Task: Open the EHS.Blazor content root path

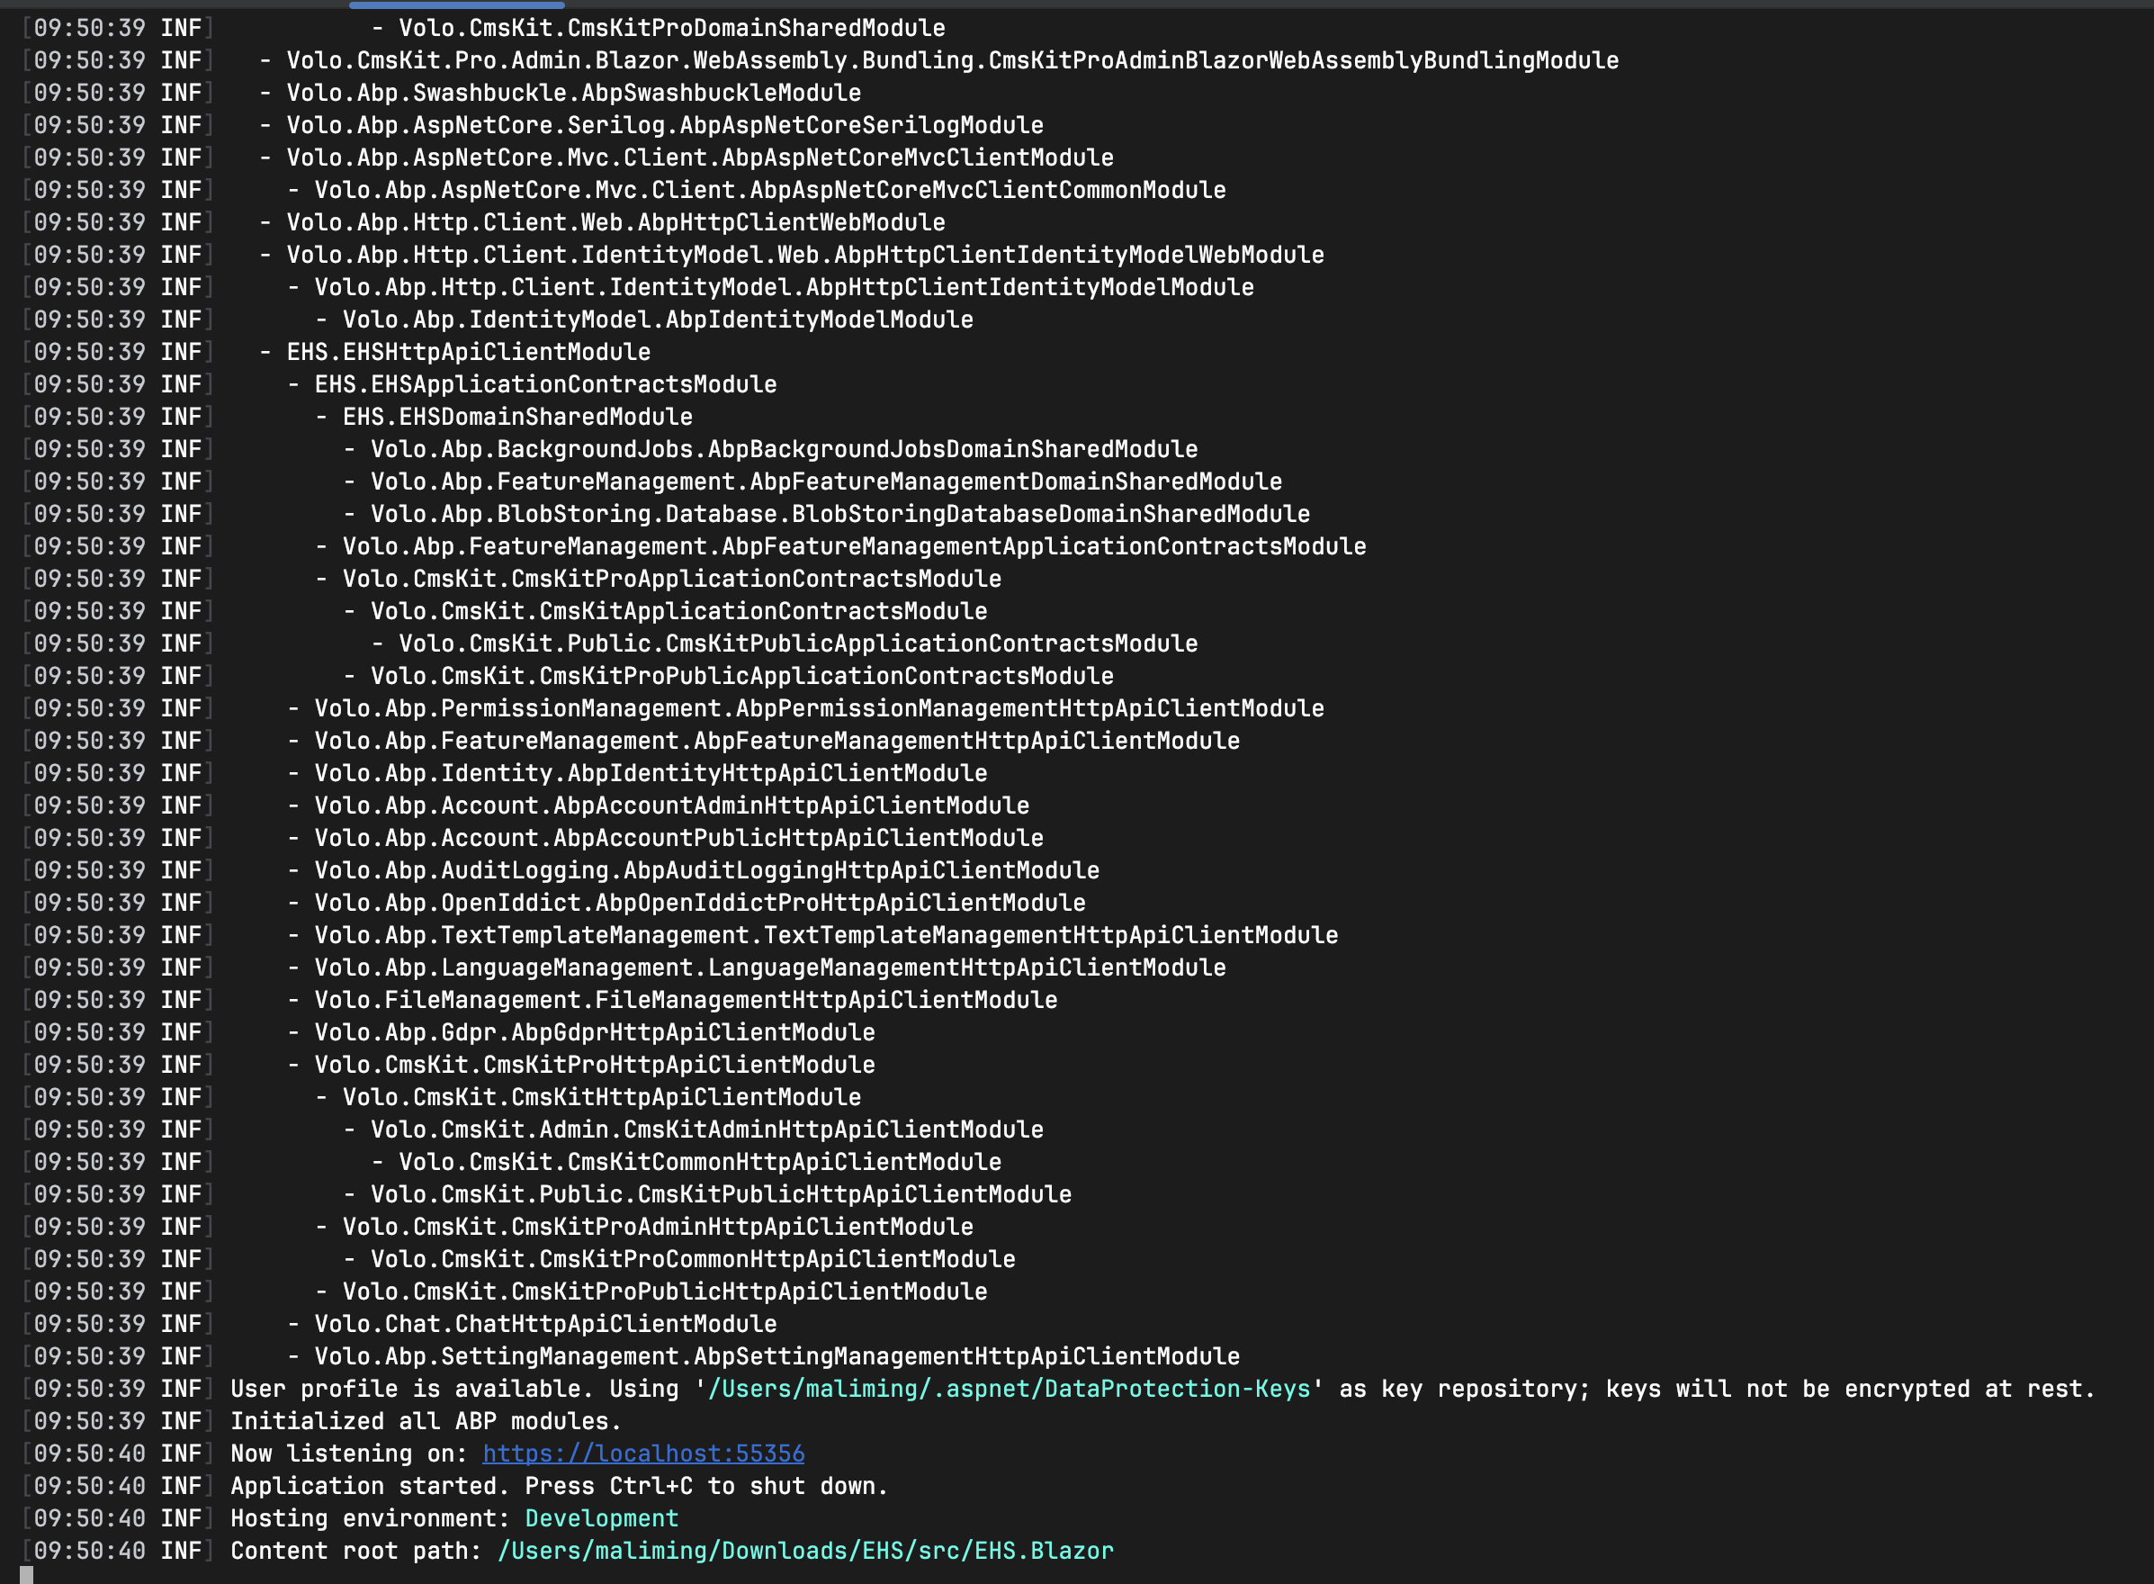Action: coord(805,1551)
